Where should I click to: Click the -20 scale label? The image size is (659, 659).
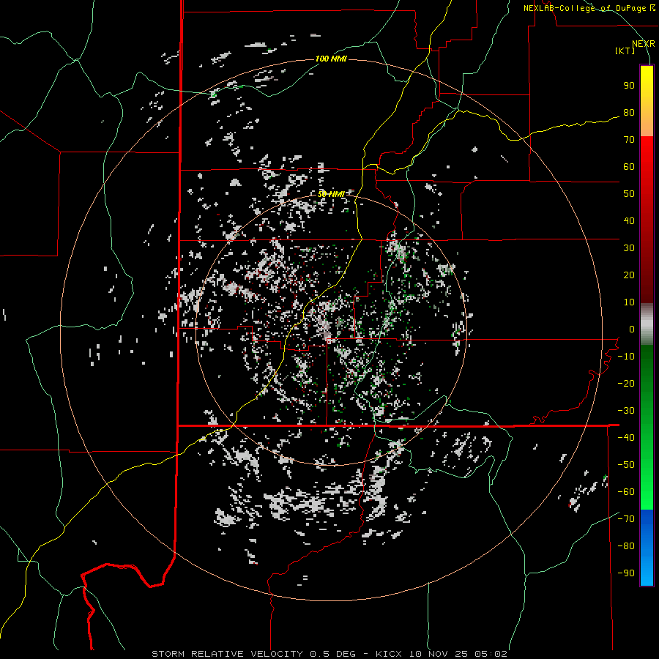click(626, 383)
